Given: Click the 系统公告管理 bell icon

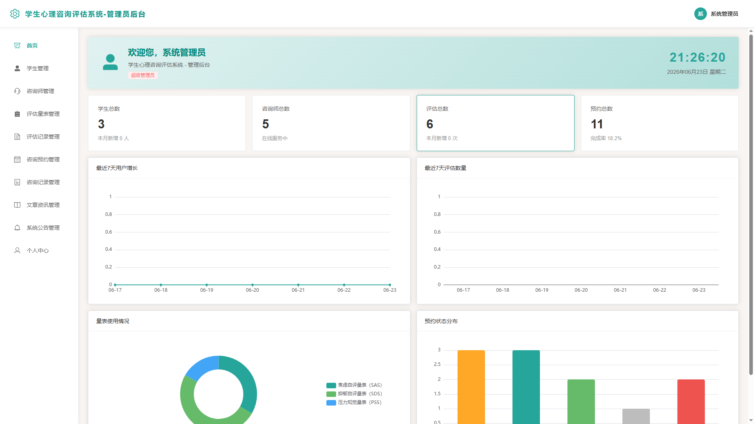Looking at the screenshot, I should tap(17, 228).
